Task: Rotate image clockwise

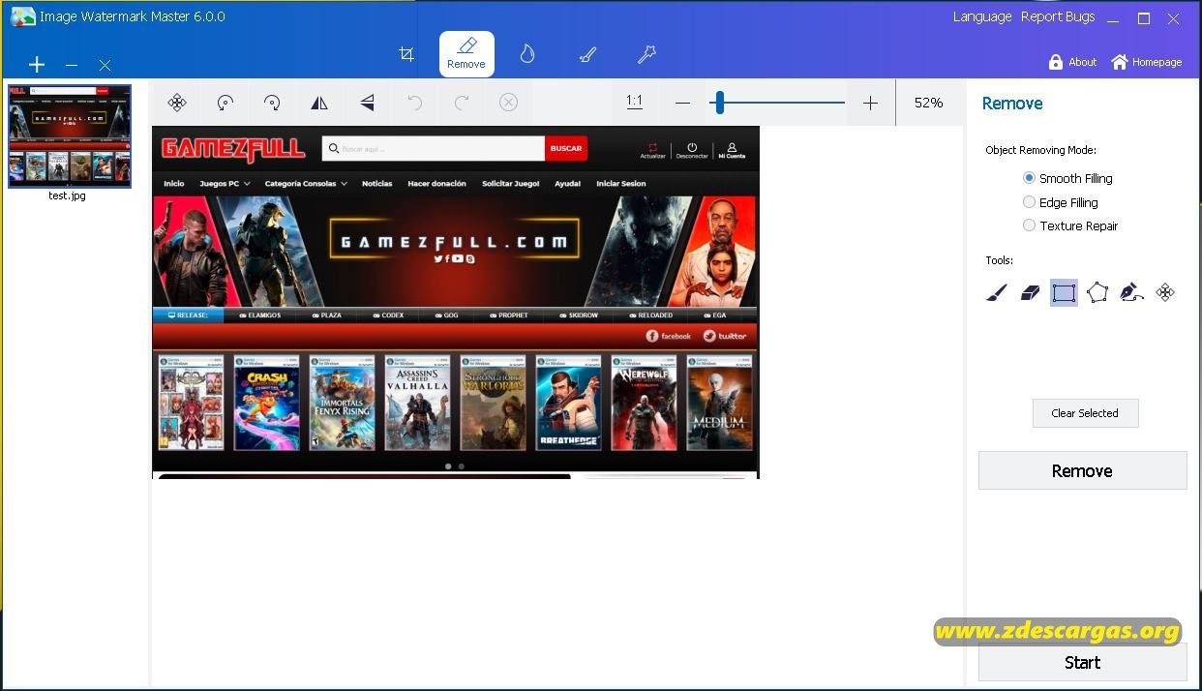Action: [272, 103]
